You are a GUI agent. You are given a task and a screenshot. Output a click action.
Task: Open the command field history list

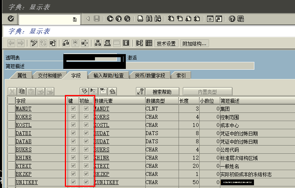[75, 19]
